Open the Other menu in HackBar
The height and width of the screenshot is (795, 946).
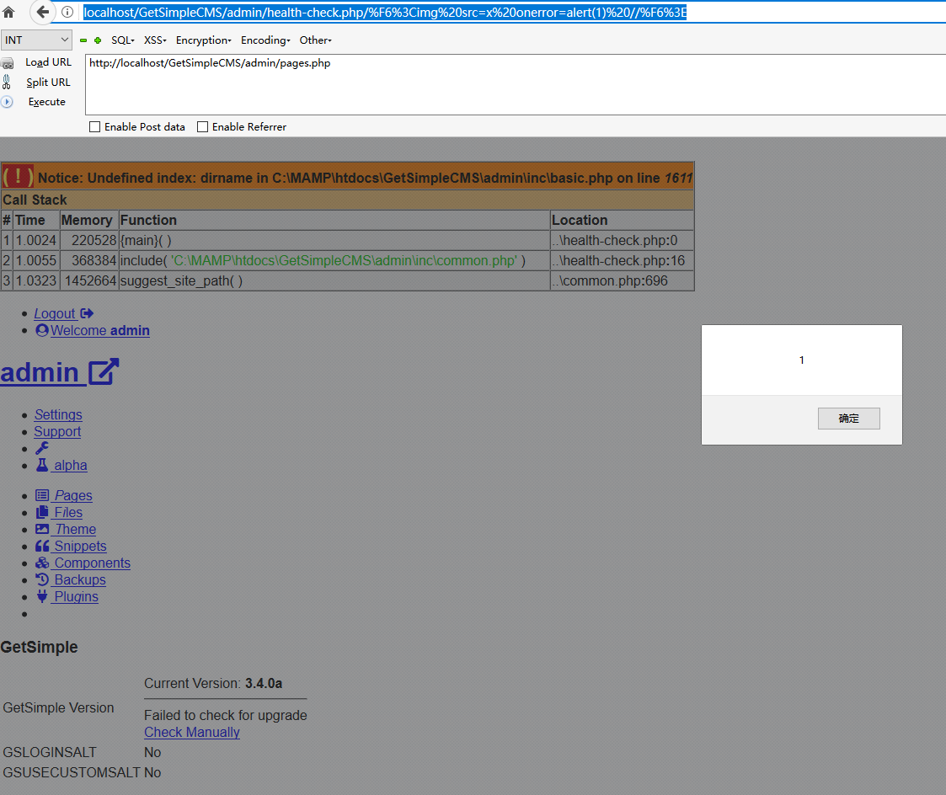click(313, 40)
